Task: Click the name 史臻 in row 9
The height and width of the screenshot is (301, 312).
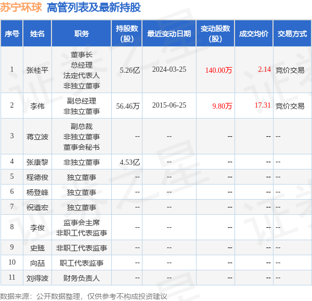Action: tap(37, 248)
